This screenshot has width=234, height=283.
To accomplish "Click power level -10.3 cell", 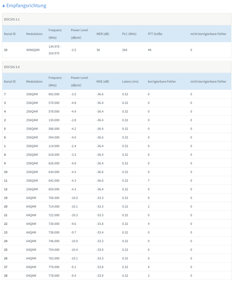I will tap(74, 215).
